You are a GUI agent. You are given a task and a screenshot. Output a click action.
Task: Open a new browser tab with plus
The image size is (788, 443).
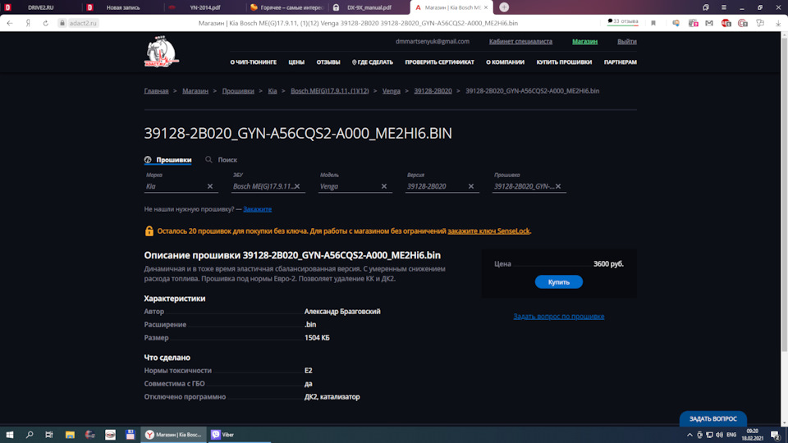coord(504,7)
